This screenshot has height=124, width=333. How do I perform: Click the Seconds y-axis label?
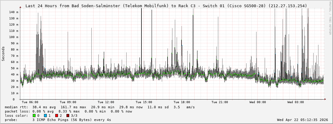click(x=3, y=54)
